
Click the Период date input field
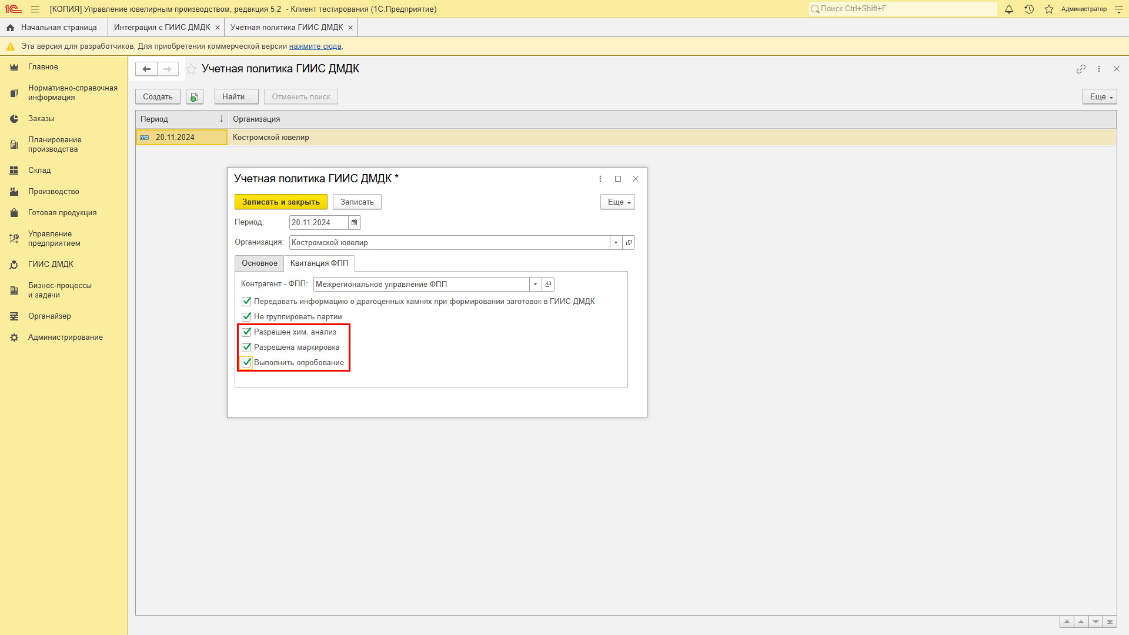click(x=319, y=222)
